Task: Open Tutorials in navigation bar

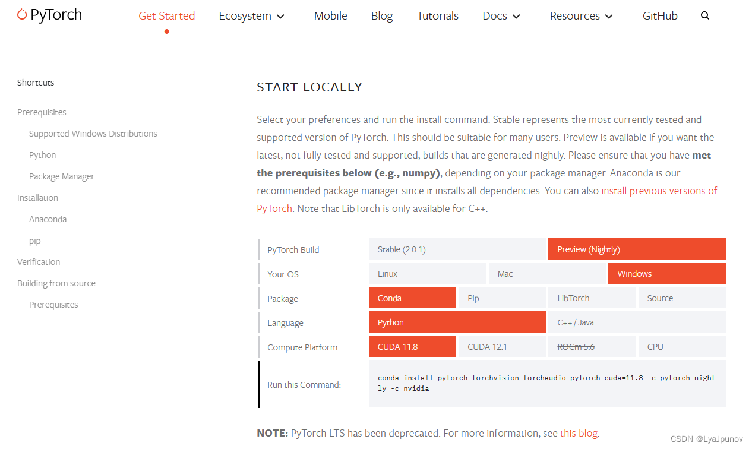Action: click(x=438, y=16)
